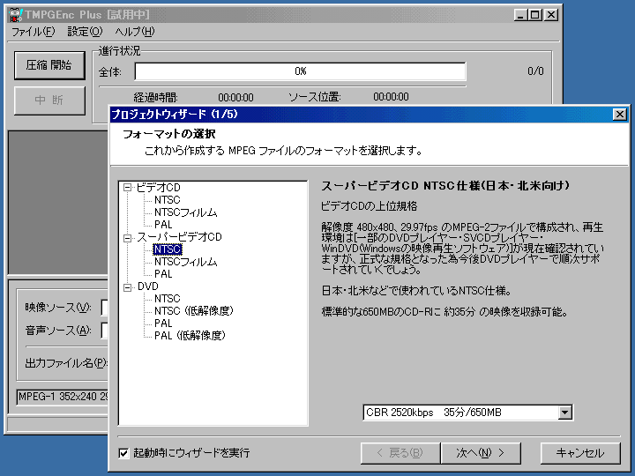Click the 0/0 counter text
The image size is (635, 476).
[535, 71]
